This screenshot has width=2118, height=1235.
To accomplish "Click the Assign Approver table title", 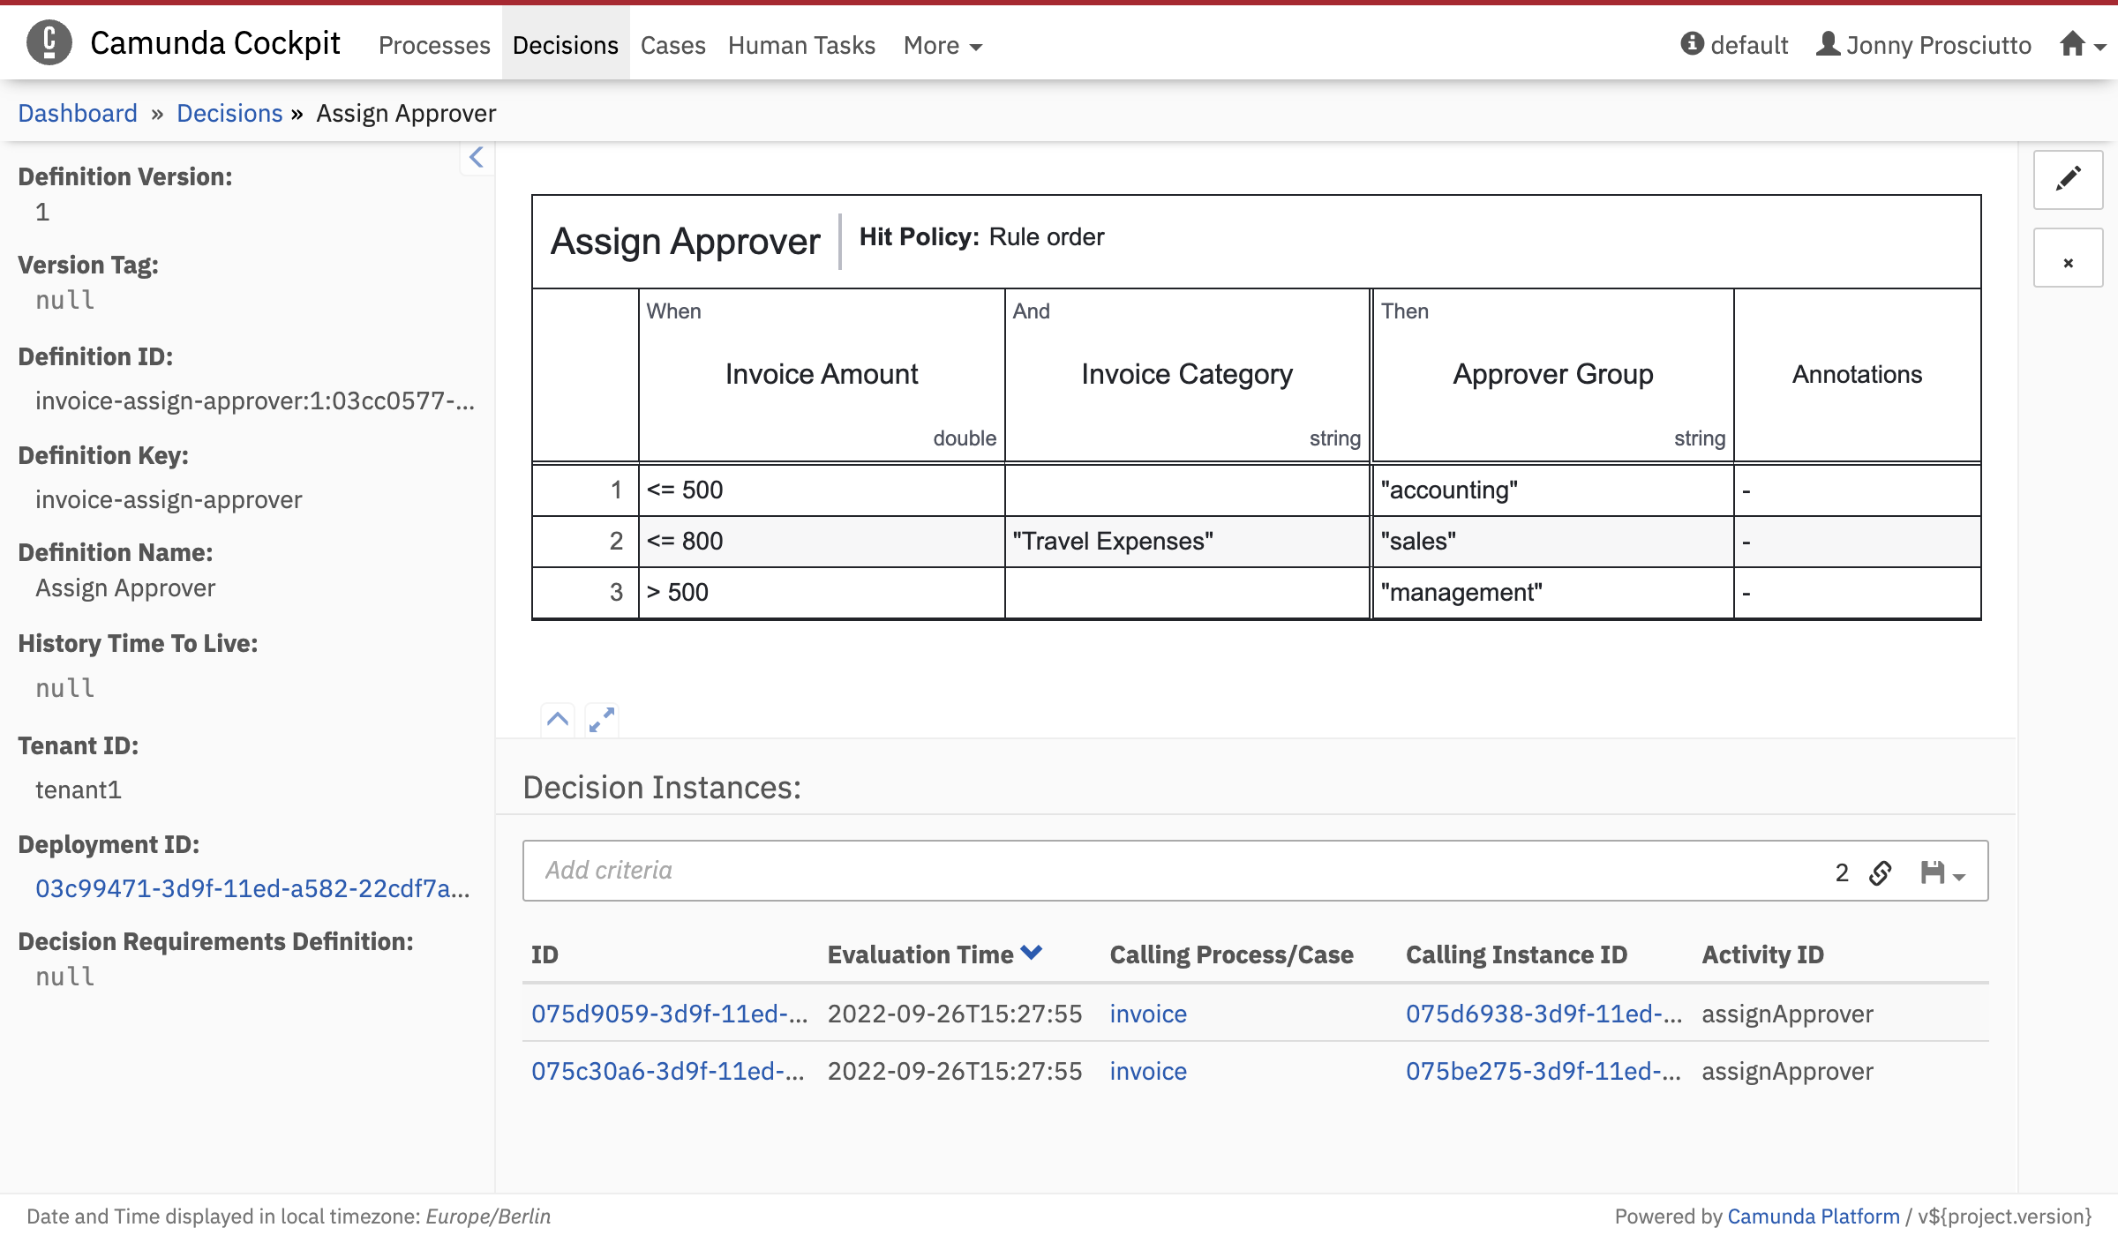I will pos(685,241).
